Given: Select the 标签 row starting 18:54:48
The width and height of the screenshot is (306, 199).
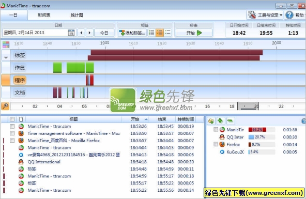Looking at the screenshot, I should tap(101, 169).
